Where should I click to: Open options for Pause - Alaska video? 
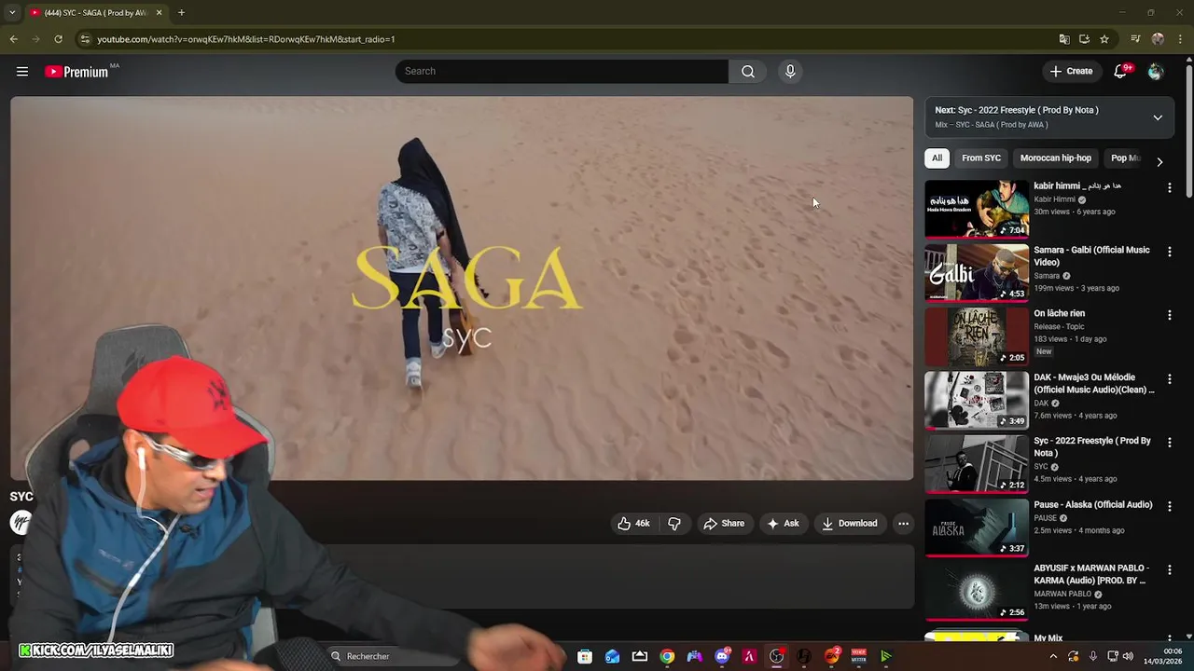pyautogui.click(x=1169, y=507)
